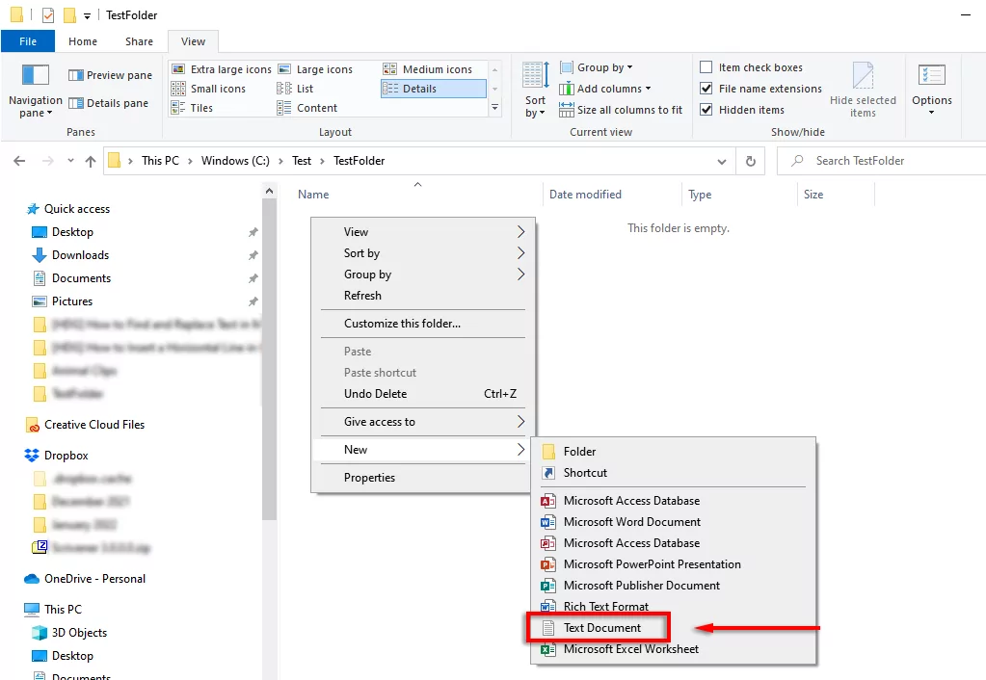Viewport: 986px width, 680px height.
Task: Open the Add columns dropdown
Action: coord(605,89)
